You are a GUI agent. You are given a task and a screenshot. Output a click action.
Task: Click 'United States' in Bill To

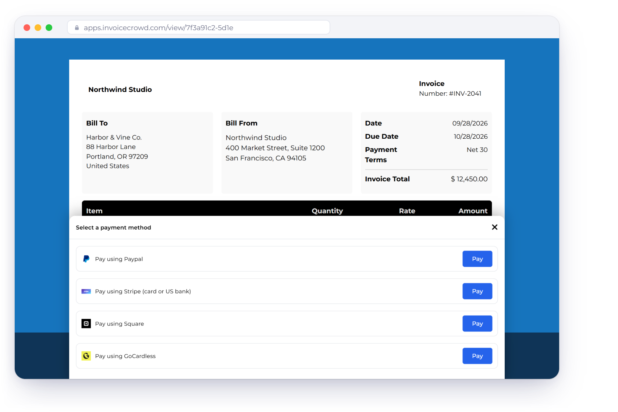[x=107, y=166]
